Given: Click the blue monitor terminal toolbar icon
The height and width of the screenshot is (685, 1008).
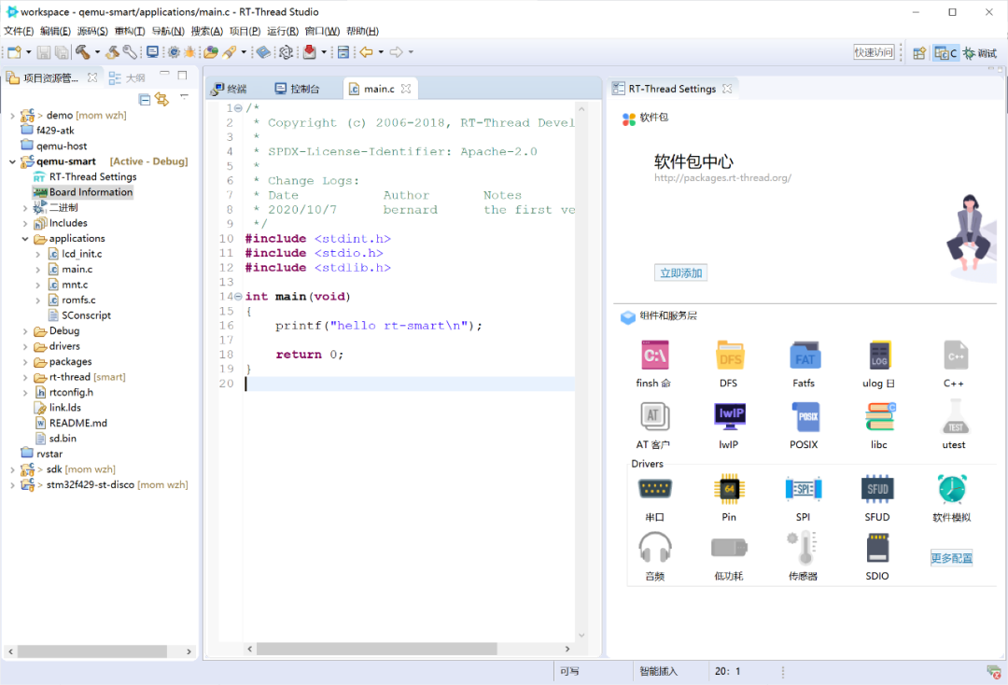Looking at the screenshot, I should [152, 52].
